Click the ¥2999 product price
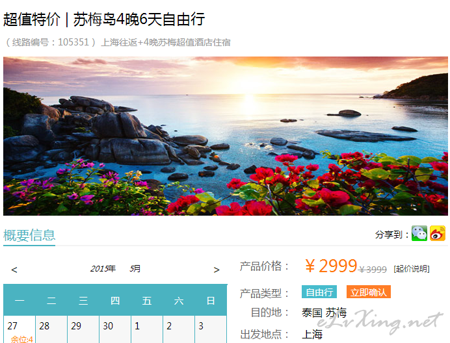 [331, 266]
